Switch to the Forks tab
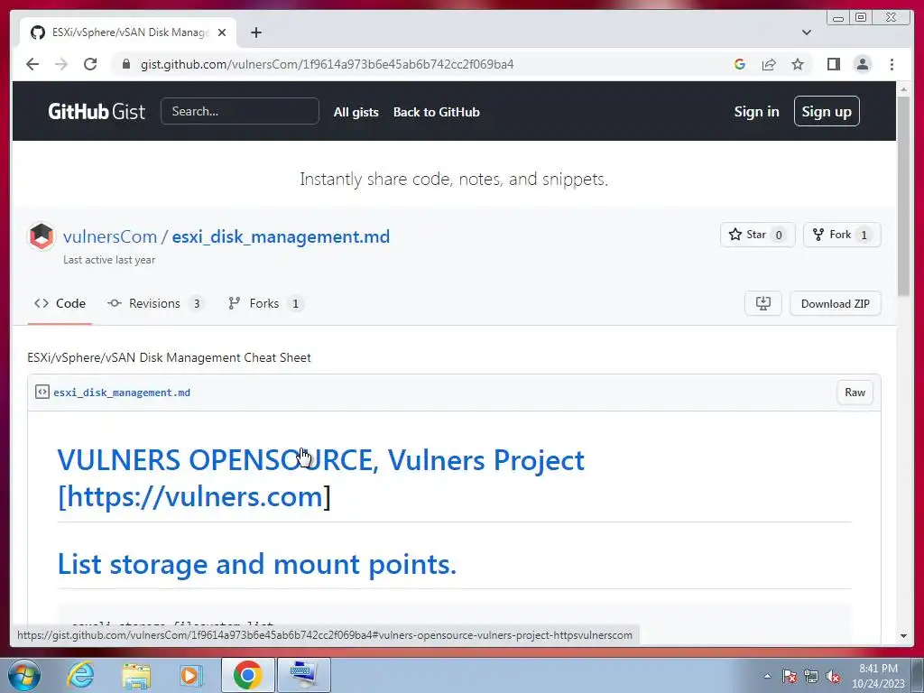The height and width of the screenshot is (693, 924). click(x=266, y=303)
